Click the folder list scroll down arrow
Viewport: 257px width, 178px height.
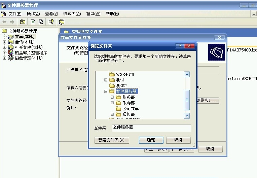[x=187, y=116]
